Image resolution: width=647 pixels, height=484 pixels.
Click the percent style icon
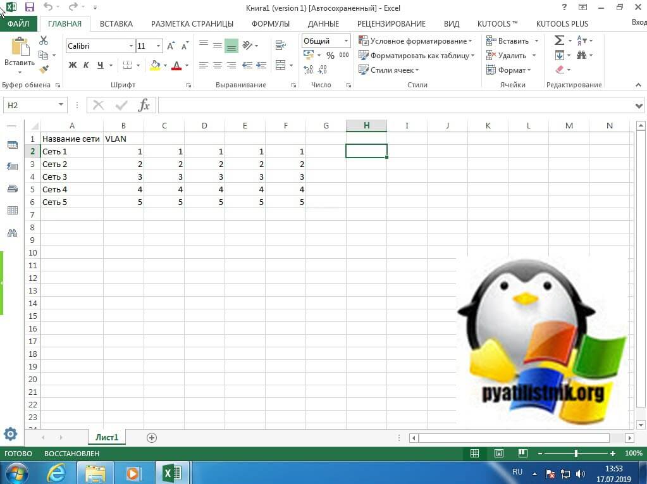click(330, 56)
